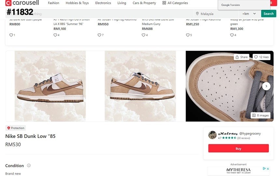280x176 pixels.
Task: Open the Cars & Property menu
Action: [144, 3]
